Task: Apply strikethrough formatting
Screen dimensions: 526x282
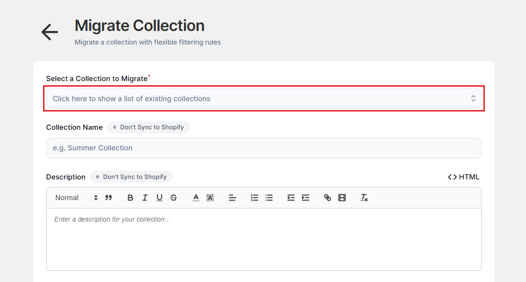Action: pos(174,197)
